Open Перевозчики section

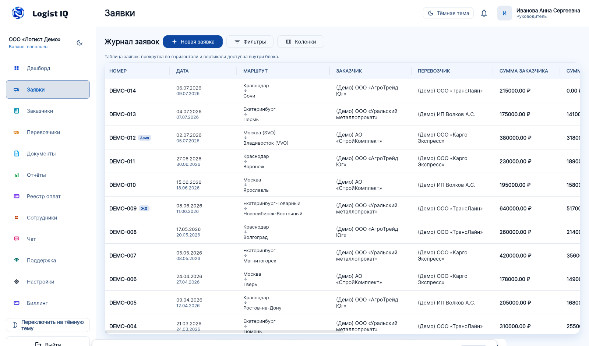48,132
